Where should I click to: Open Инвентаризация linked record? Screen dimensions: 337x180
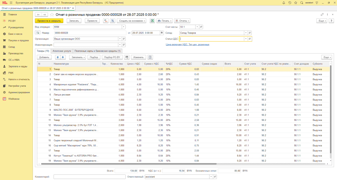tap(124, 45)
